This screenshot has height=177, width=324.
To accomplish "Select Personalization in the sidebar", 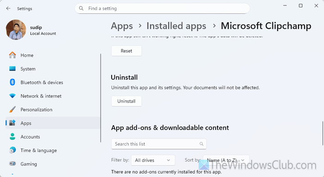I will point(53,110).
